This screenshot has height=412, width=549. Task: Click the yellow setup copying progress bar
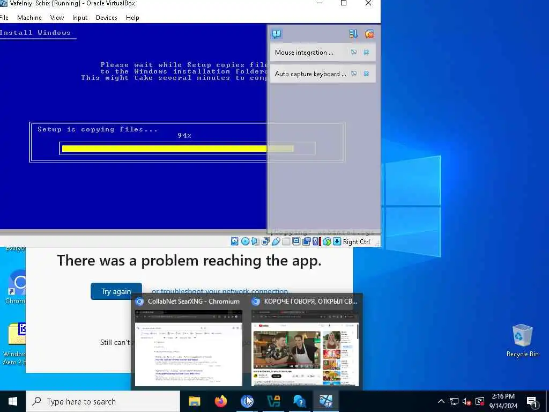[x=178, y=149]
